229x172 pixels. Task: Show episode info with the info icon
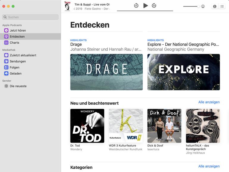215,7
